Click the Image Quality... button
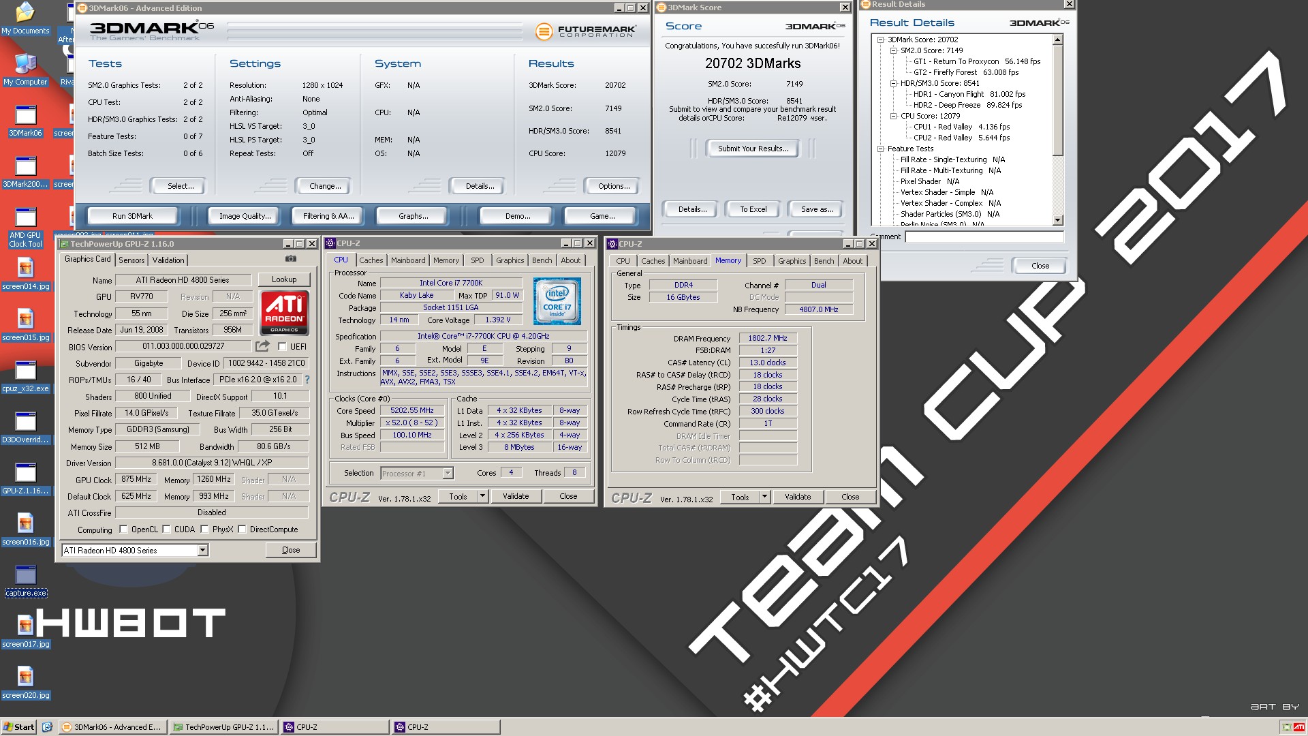 (245, 216)
